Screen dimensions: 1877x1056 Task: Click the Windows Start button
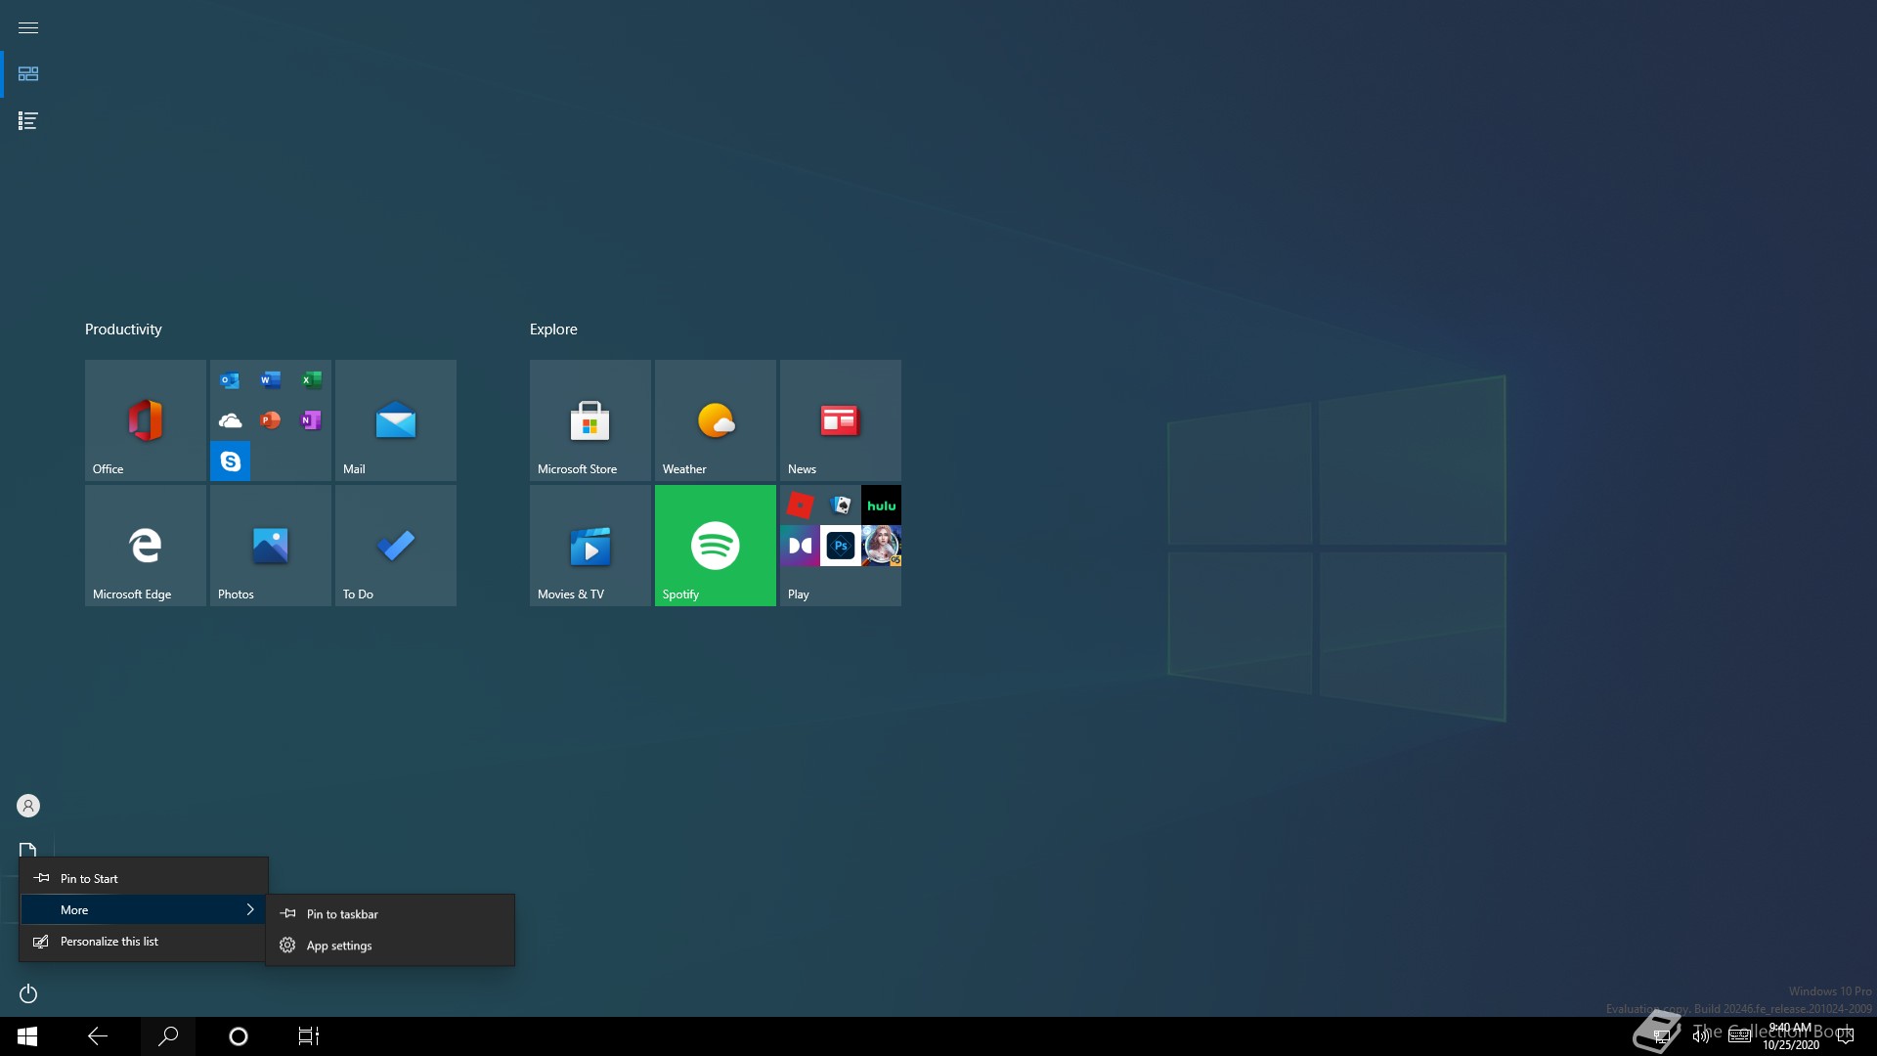tap(27, 1036)
